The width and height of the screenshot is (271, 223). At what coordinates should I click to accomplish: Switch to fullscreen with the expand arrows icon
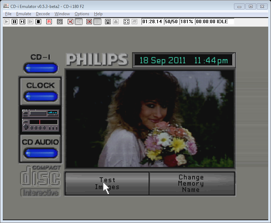127,21
